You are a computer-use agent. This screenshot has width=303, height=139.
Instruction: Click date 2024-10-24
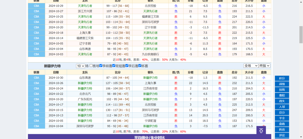(56, 89)
